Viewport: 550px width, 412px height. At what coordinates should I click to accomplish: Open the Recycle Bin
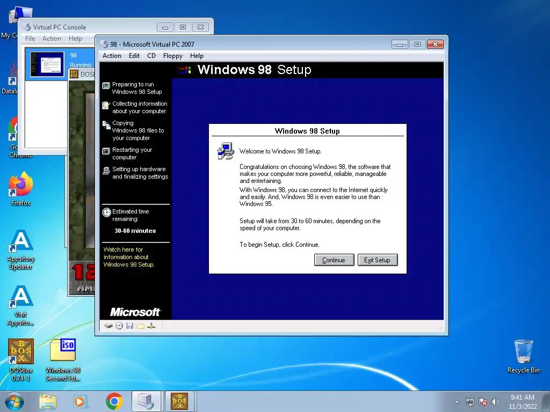coord(523,356)
